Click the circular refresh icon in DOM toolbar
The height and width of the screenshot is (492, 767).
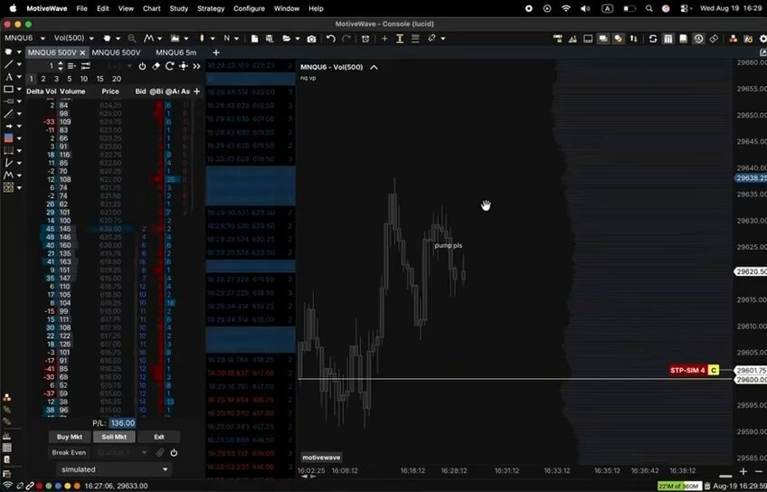tap(169, 66)
